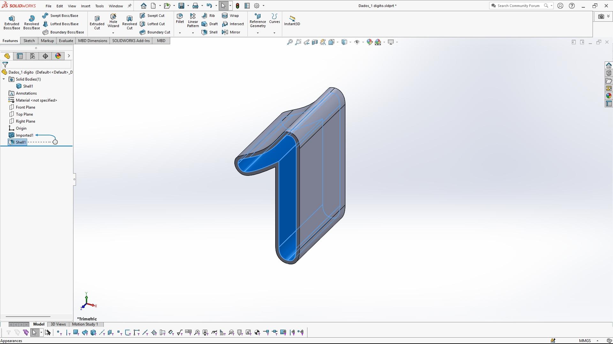The height and width of the screenshot is (344, 613).
Task: Click the Intersect tool
Action: (x=233, y=24)
